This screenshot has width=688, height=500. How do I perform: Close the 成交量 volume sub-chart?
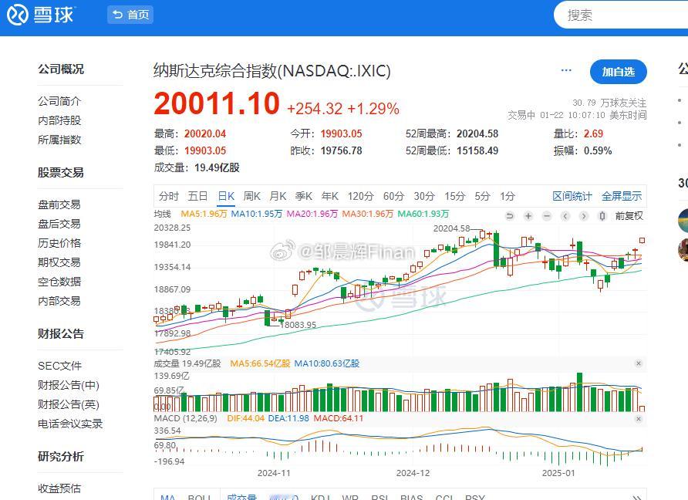[x=639, y=363]
